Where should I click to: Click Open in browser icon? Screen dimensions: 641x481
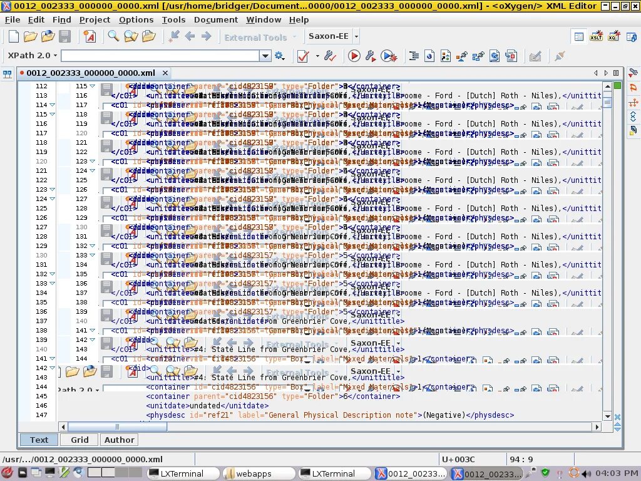[429, 56]
